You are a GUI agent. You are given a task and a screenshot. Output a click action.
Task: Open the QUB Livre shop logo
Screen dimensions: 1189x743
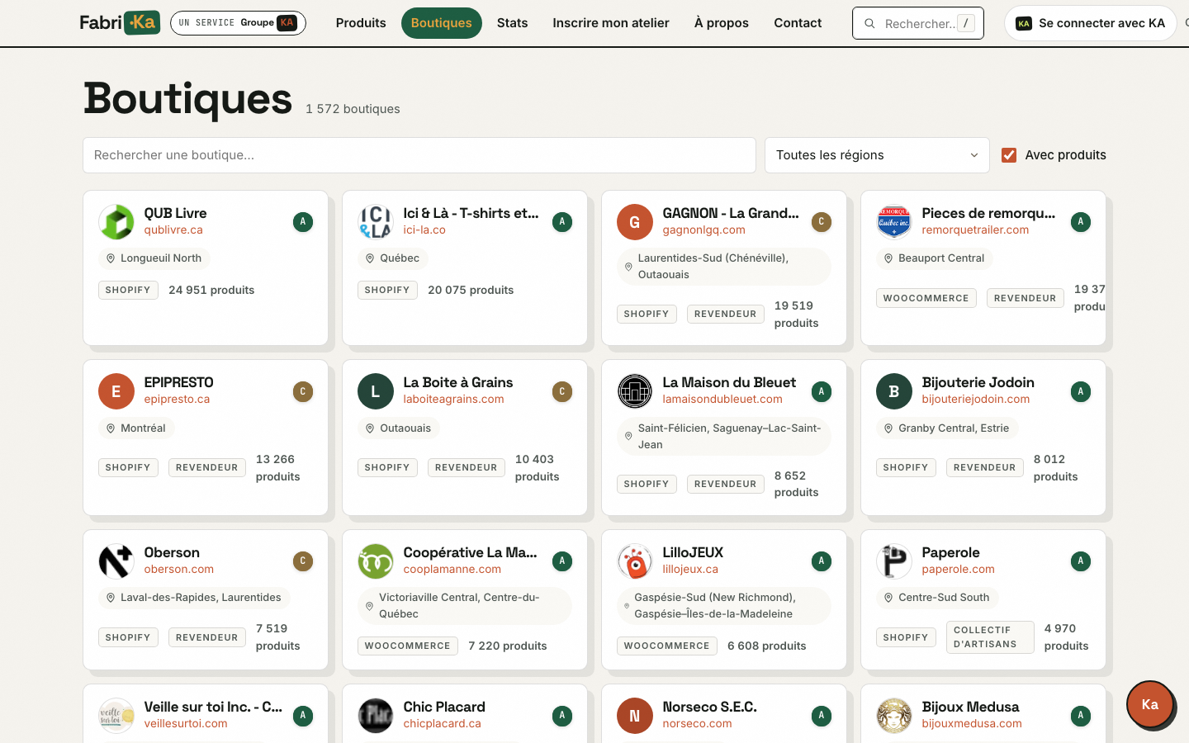pos(116,222)
